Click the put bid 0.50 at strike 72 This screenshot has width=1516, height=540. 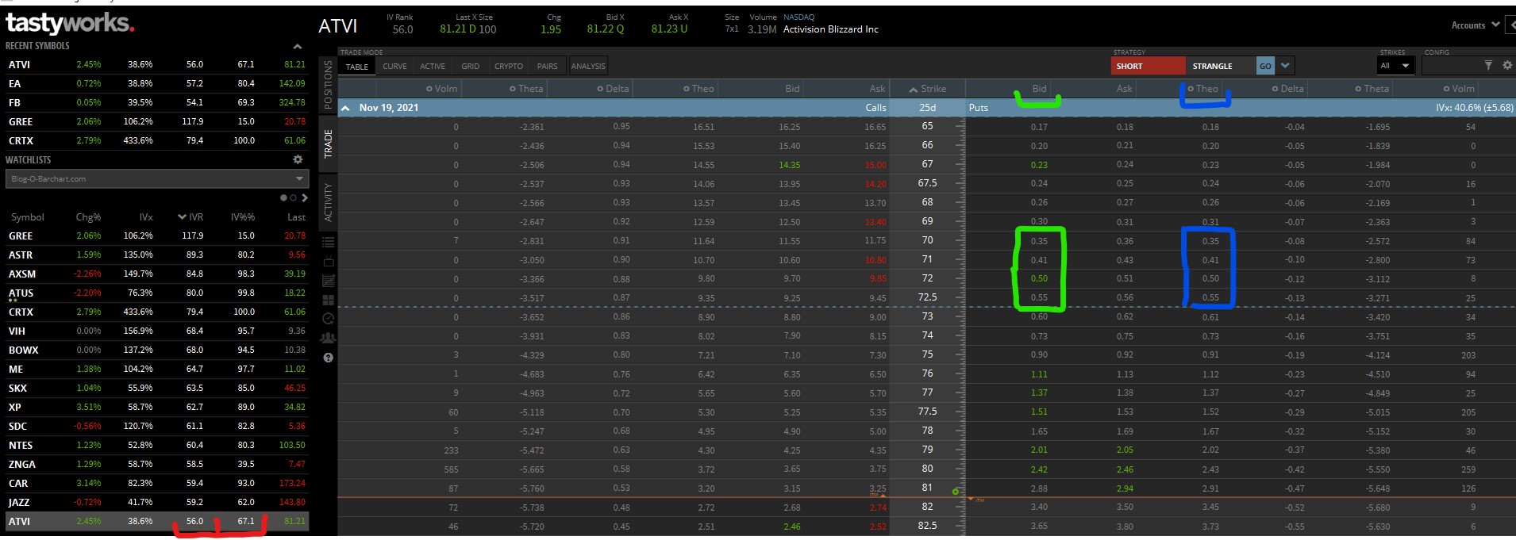pyautogui.click(x=1039, y=278)
